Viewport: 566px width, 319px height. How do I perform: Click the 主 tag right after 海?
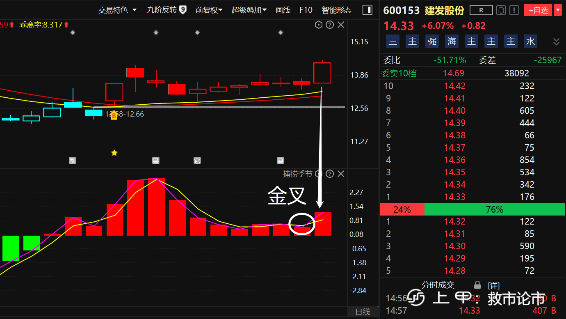click(x=471, y=41)
